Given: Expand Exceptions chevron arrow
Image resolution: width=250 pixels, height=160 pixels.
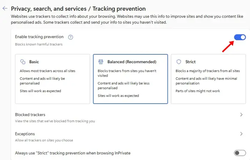Looking at the screenshot, I should coord(241,134).
